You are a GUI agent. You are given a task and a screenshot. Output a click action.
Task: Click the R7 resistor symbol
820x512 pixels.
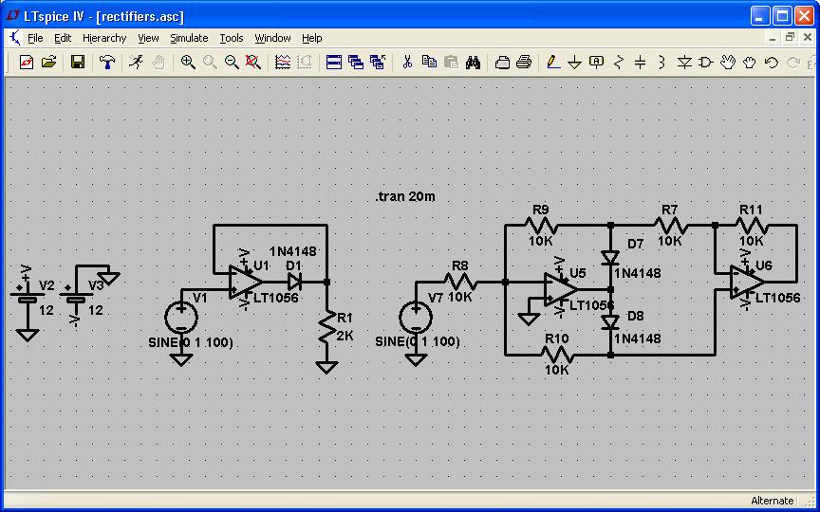click(x=670, y=225)
